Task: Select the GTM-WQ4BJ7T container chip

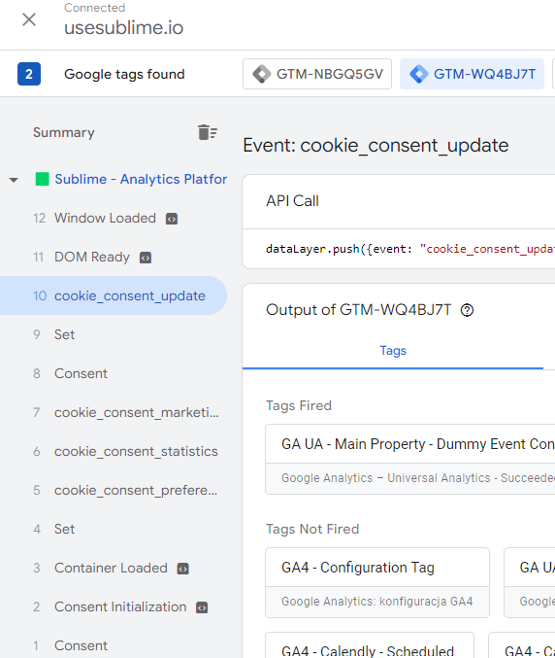Action: pyautogui.click(x=473, y=74)
